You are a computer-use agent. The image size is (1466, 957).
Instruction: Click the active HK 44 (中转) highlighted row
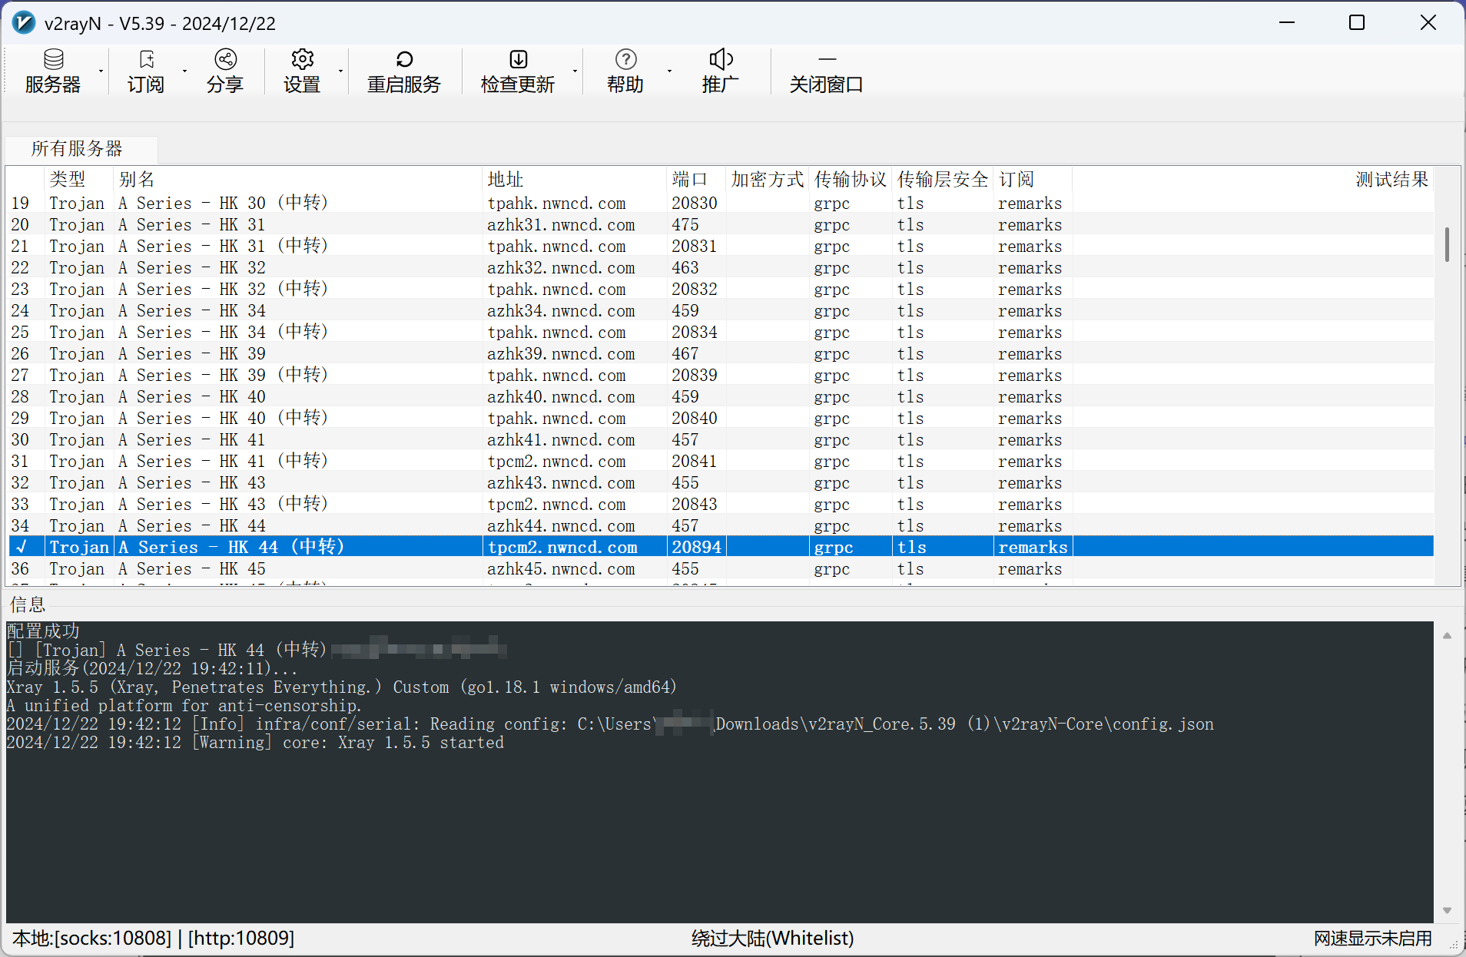tap(720, 547)
